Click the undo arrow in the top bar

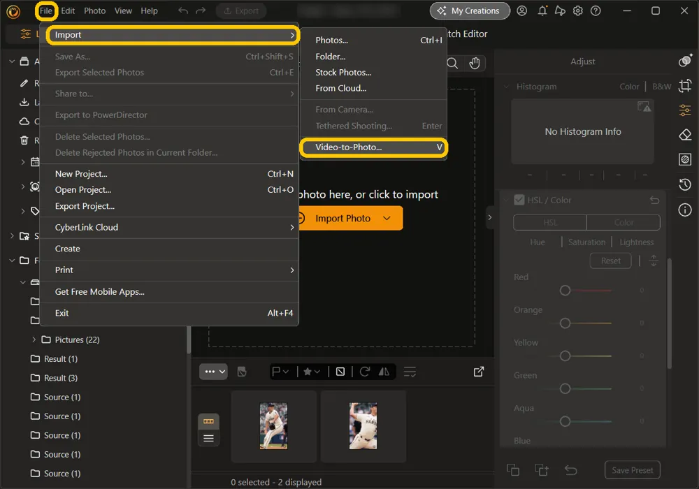click(x=182, y=10)
